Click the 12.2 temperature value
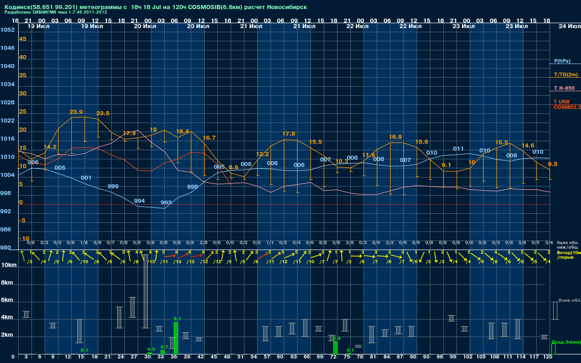The width and height of the screenshot is (581, 363). tap(262, 154)
